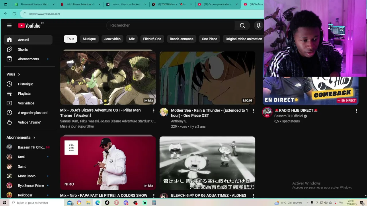
Task: Close the TOKANIM sur X tab
Action: click(191, 4)
